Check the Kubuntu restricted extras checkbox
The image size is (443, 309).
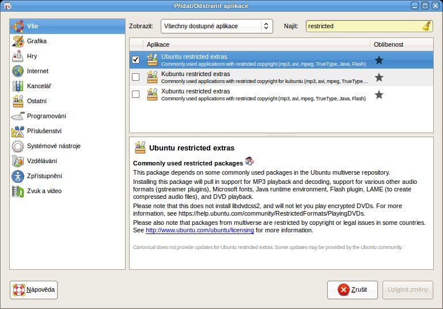tap(135, 77)
